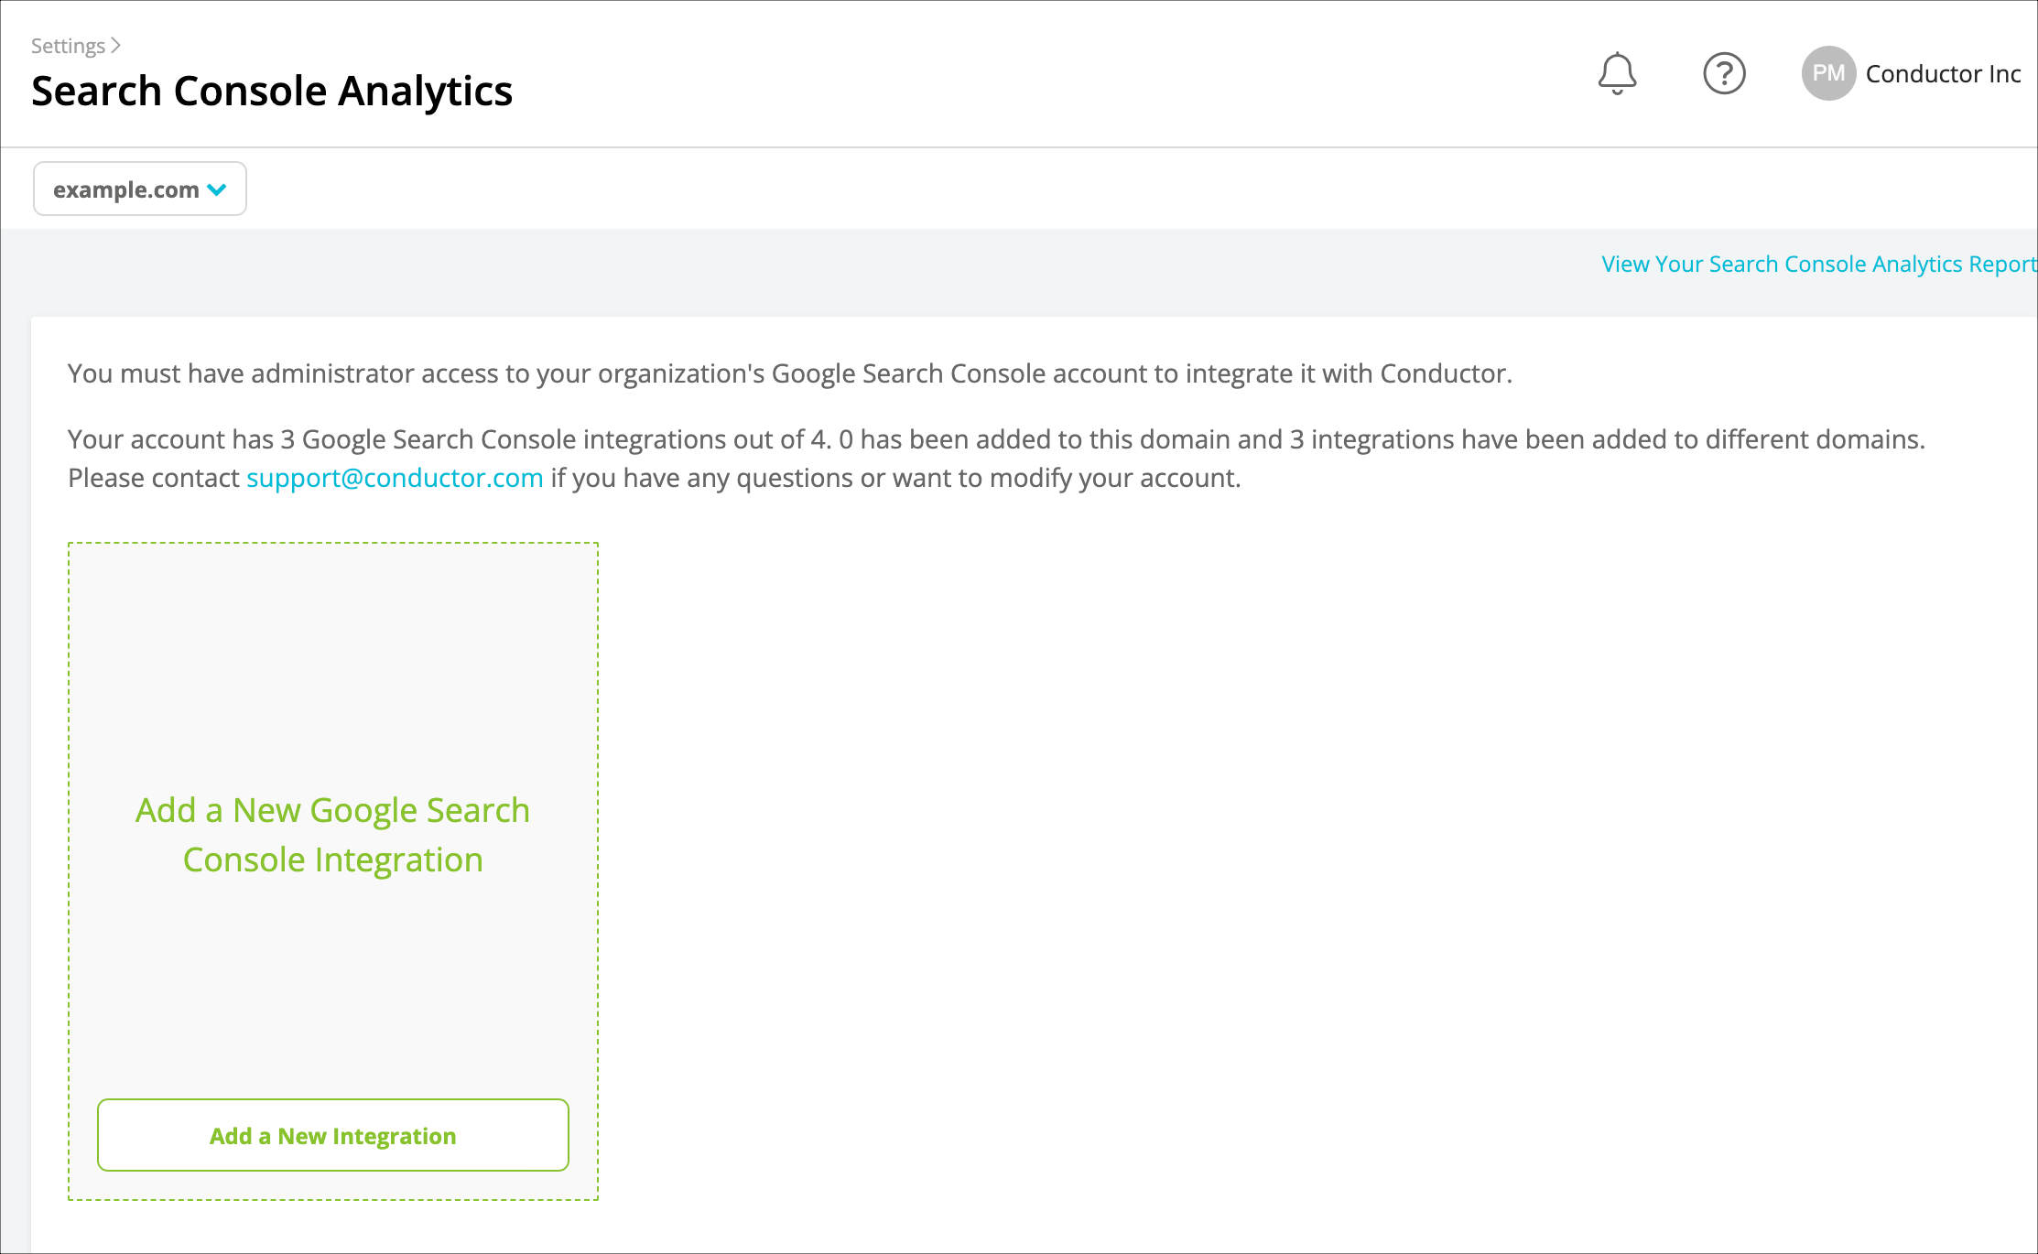Open the help question mark icon
Screen dimensions: 2038x1254
click(1724, 73)
